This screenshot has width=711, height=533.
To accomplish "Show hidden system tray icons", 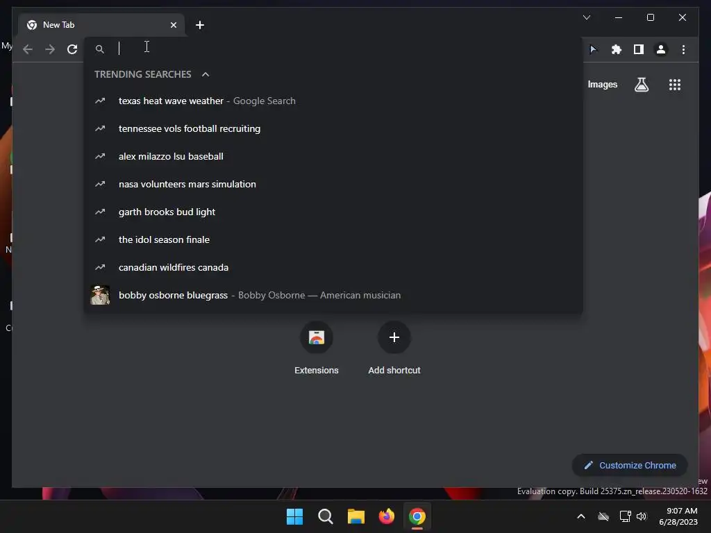I will (581, 516).
